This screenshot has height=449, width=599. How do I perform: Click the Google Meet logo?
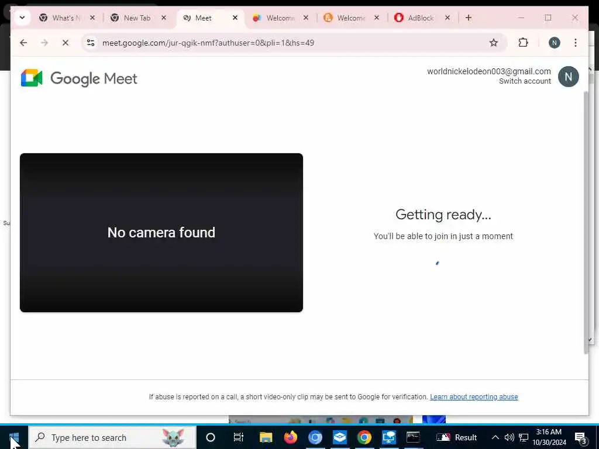click(x=79, y=78)
